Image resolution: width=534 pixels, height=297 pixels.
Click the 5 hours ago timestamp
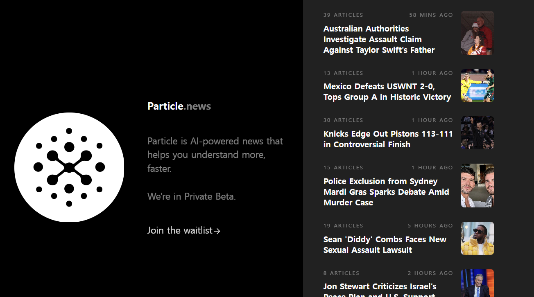430,226
